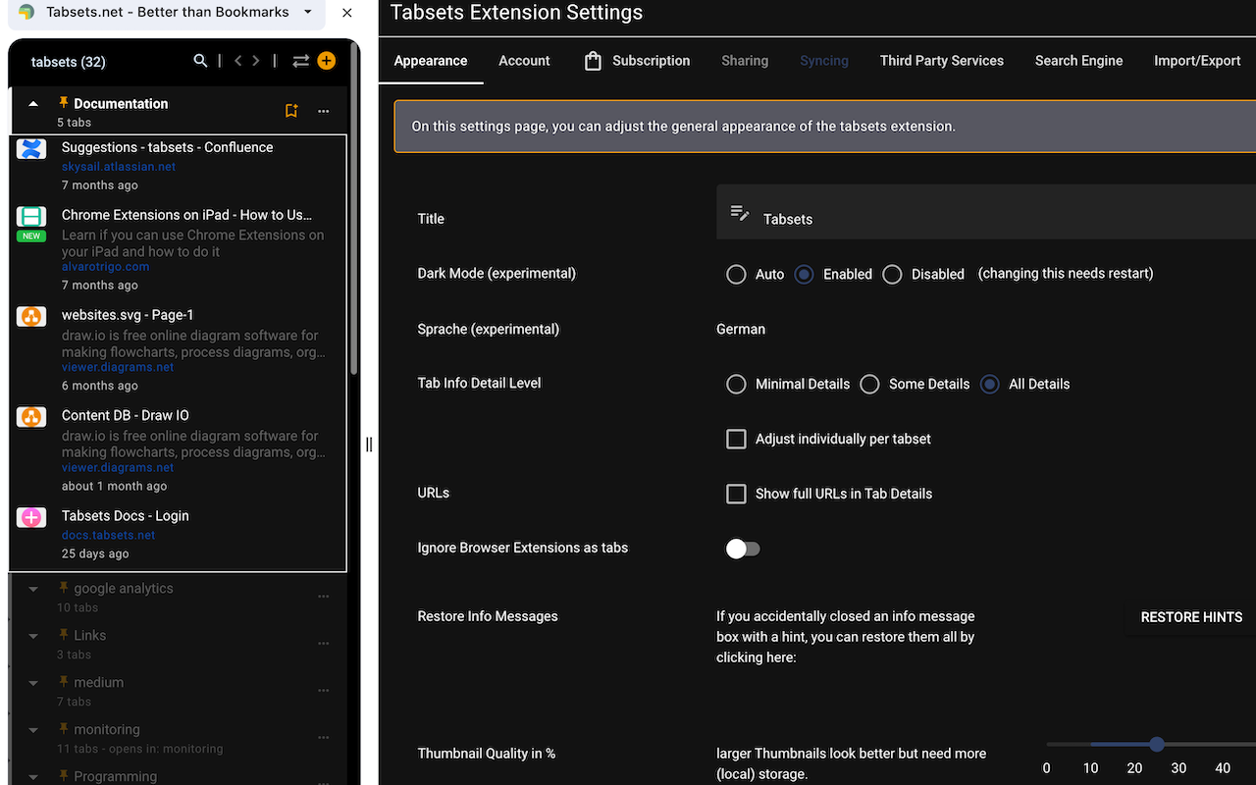
Task: Toggle Ignore Browser Extensions as tabs switch
Action: tap(743, 549)
